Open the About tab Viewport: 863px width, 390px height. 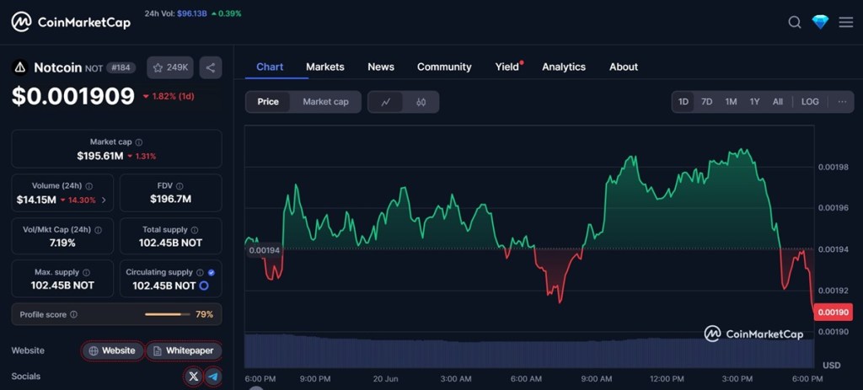(624, 67)
